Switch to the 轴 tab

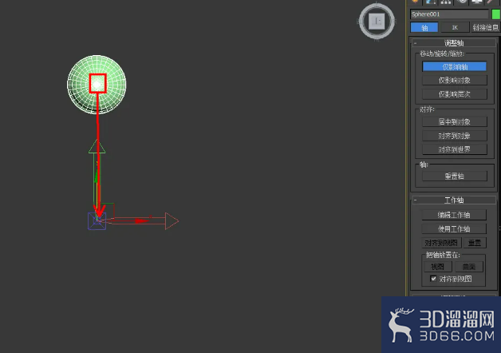pyautogui.click(x=424, y=27)
